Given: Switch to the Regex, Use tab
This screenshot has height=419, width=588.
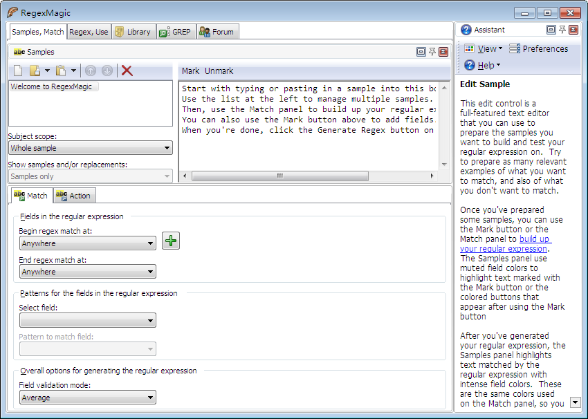Looking at the screenshot, I should [89, 32].
